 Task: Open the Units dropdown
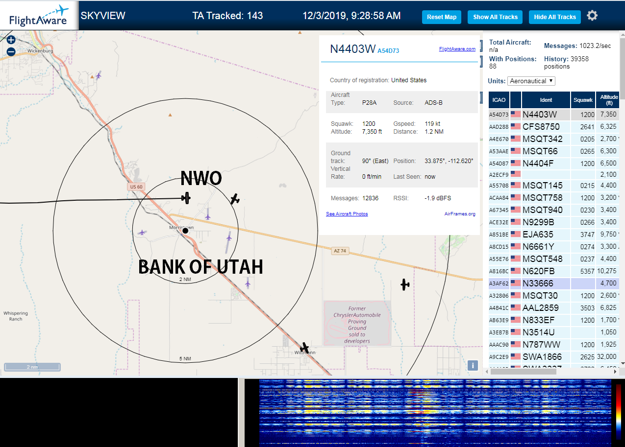click(531, 81)
